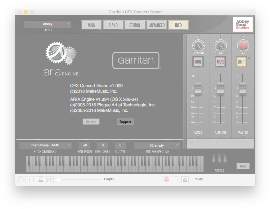Click the MASTER volume fader
Screen dimensions: 270x209
(243, 88)
